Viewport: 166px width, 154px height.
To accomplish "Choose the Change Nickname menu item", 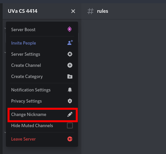I will (42, 114).
